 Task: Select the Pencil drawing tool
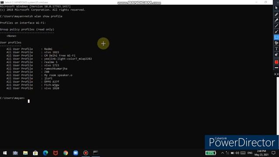tap(276, 14)
